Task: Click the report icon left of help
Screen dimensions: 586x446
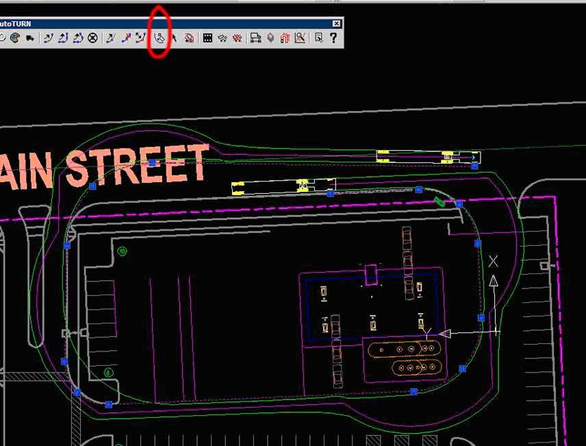Action: 318,38
